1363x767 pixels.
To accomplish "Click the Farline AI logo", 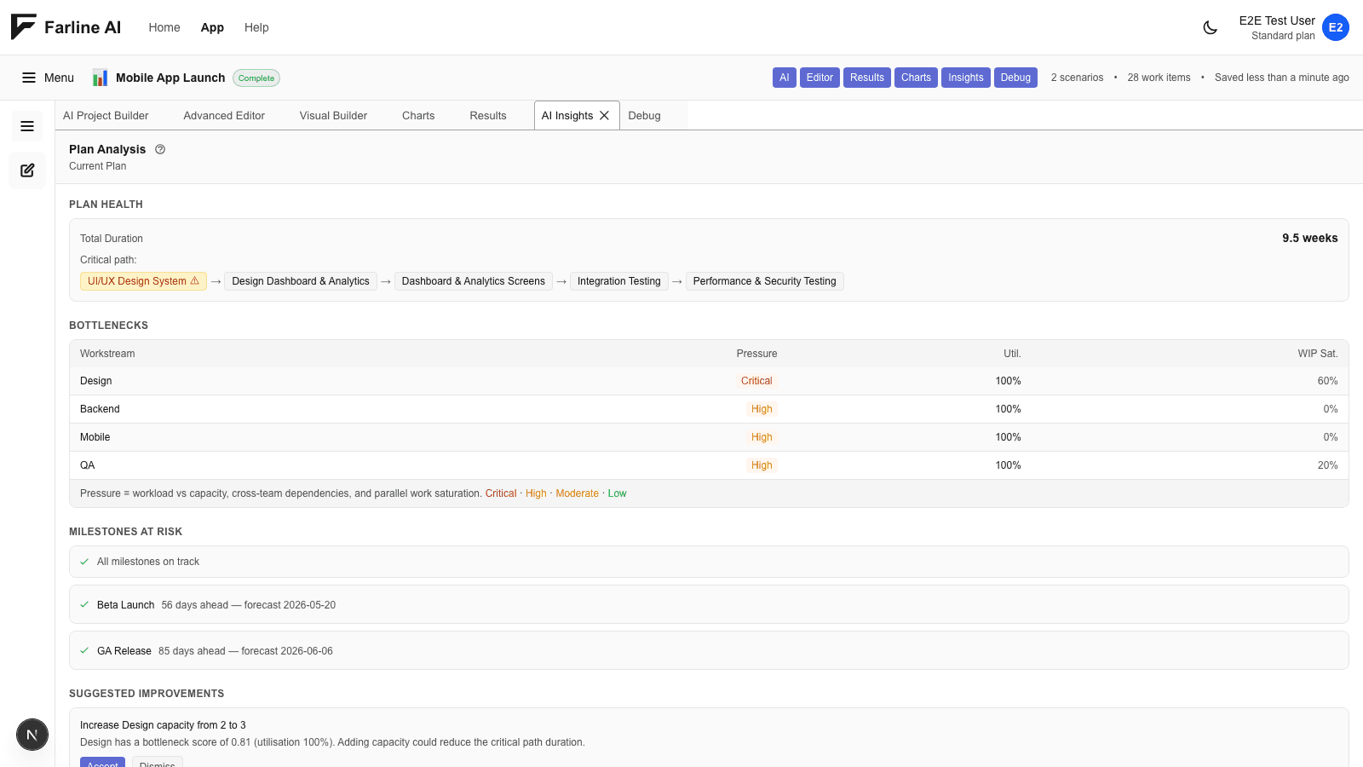I will [66, 27].
